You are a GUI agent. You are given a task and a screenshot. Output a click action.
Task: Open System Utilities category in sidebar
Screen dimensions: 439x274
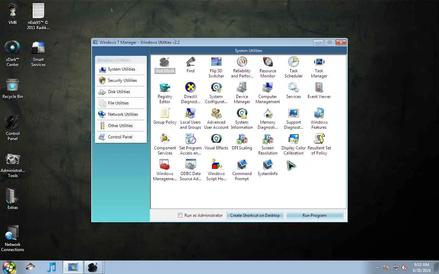point(121,69)
